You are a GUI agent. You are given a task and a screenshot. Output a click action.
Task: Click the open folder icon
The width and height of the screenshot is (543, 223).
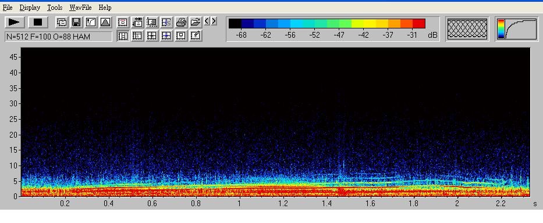[196, 23]
